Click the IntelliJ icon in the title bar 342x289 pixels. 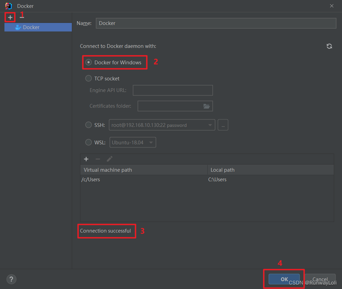8,6
